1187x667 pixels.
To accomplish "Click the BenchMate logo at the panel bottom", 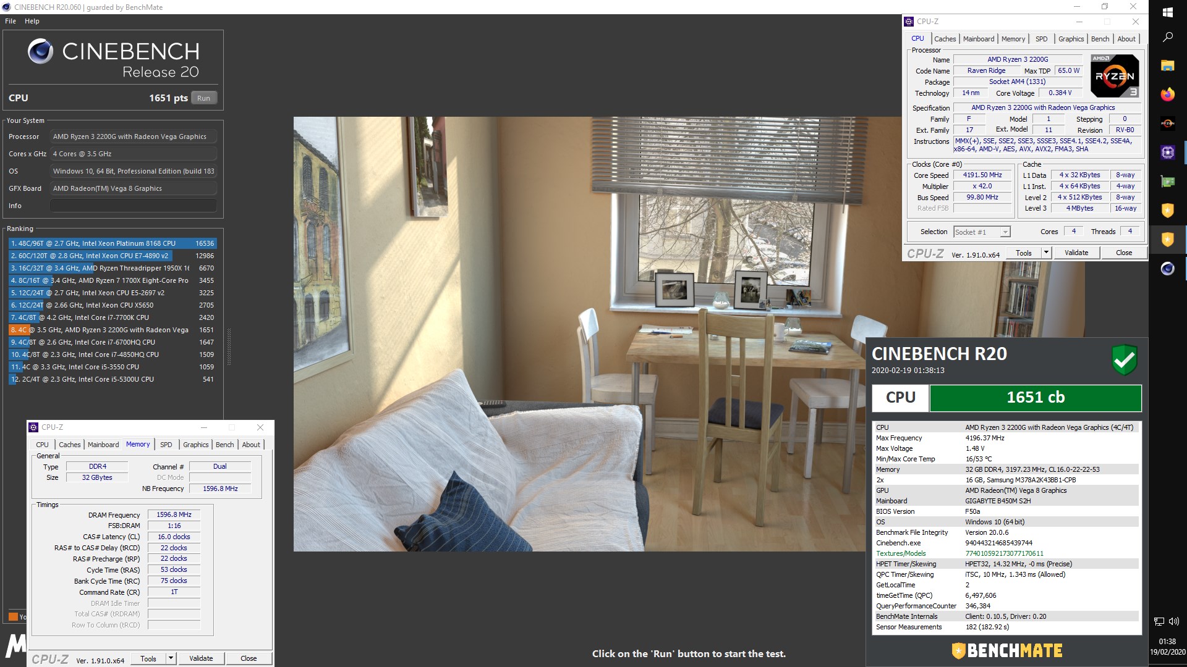I will click(1006, 650).
